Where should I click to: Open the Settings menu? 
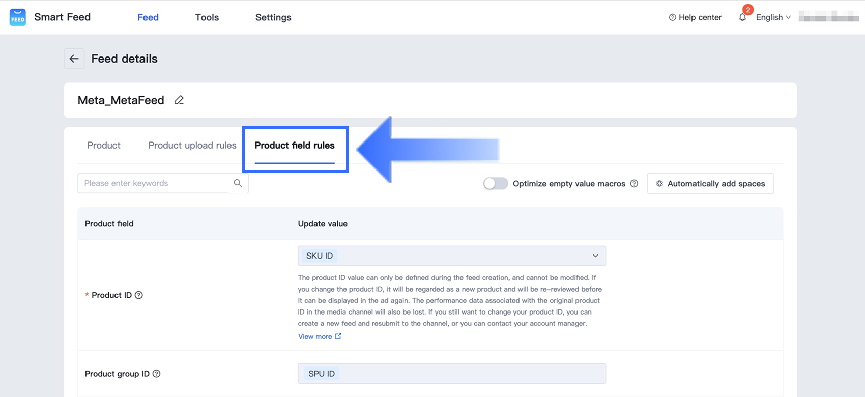pyautogui.click(x=273, y=17)
